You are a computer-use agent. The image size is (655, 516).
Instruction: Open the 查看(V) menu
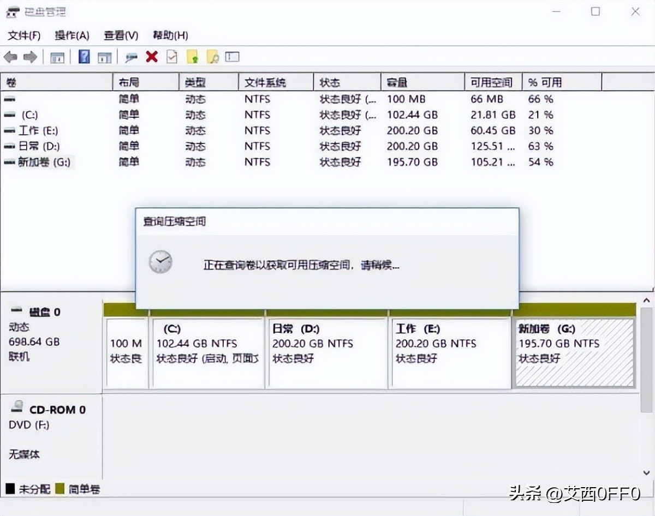[x=120, y=35]
